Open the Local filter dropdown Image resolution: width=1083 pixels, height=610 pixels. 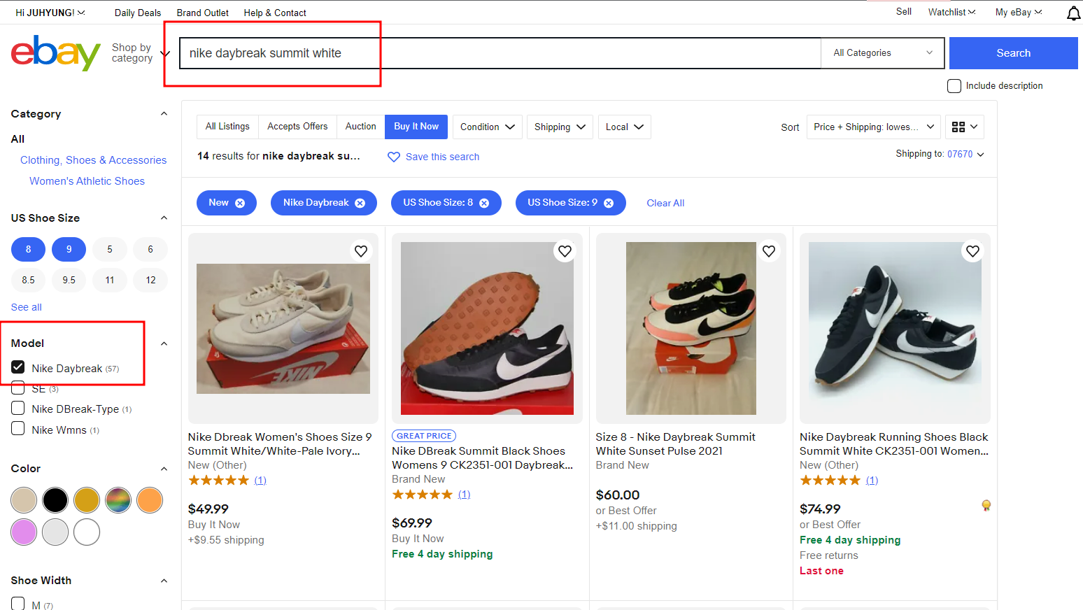pyautogui.click(x=625, y=127)
